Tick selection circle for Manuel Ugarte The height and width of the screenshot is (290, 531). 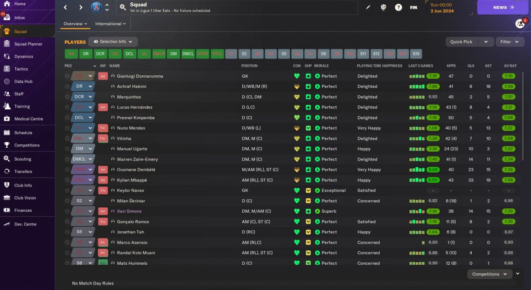tap(67, 149)
